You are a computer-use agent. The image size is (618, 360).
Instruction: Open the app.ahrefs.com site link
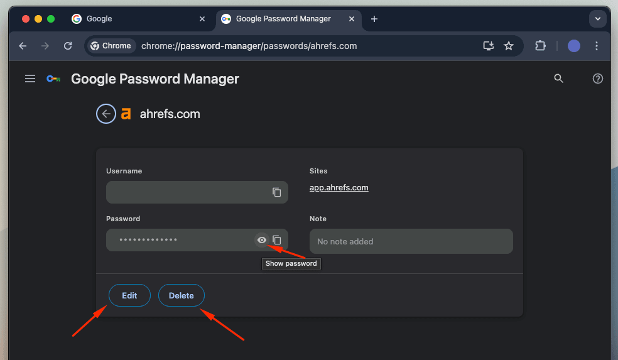coord(339,187)
